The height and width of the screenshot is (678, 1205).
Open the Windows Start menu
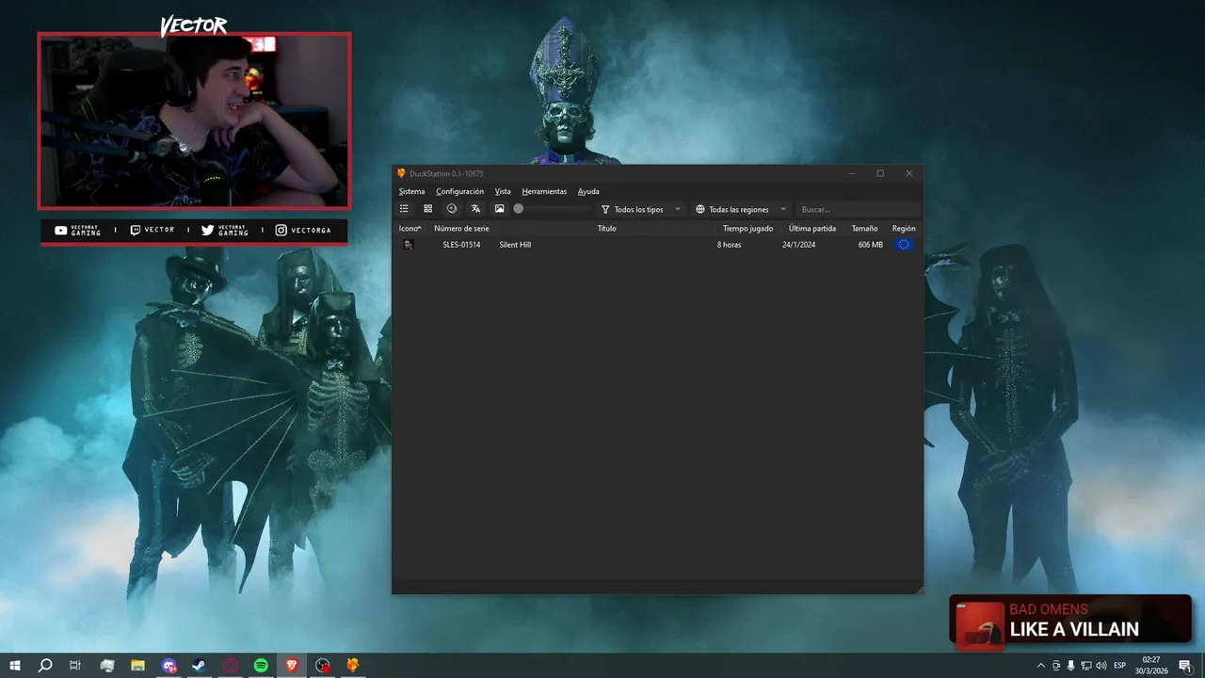click(x=15, y=666)
